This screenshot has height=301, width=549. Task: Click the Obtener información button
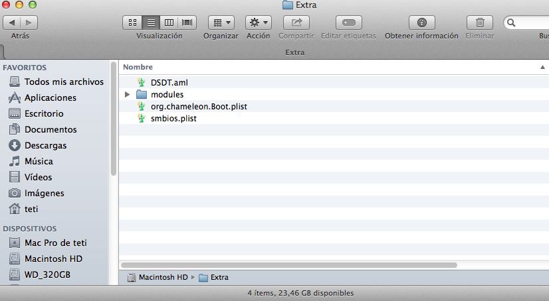[422, 23]
